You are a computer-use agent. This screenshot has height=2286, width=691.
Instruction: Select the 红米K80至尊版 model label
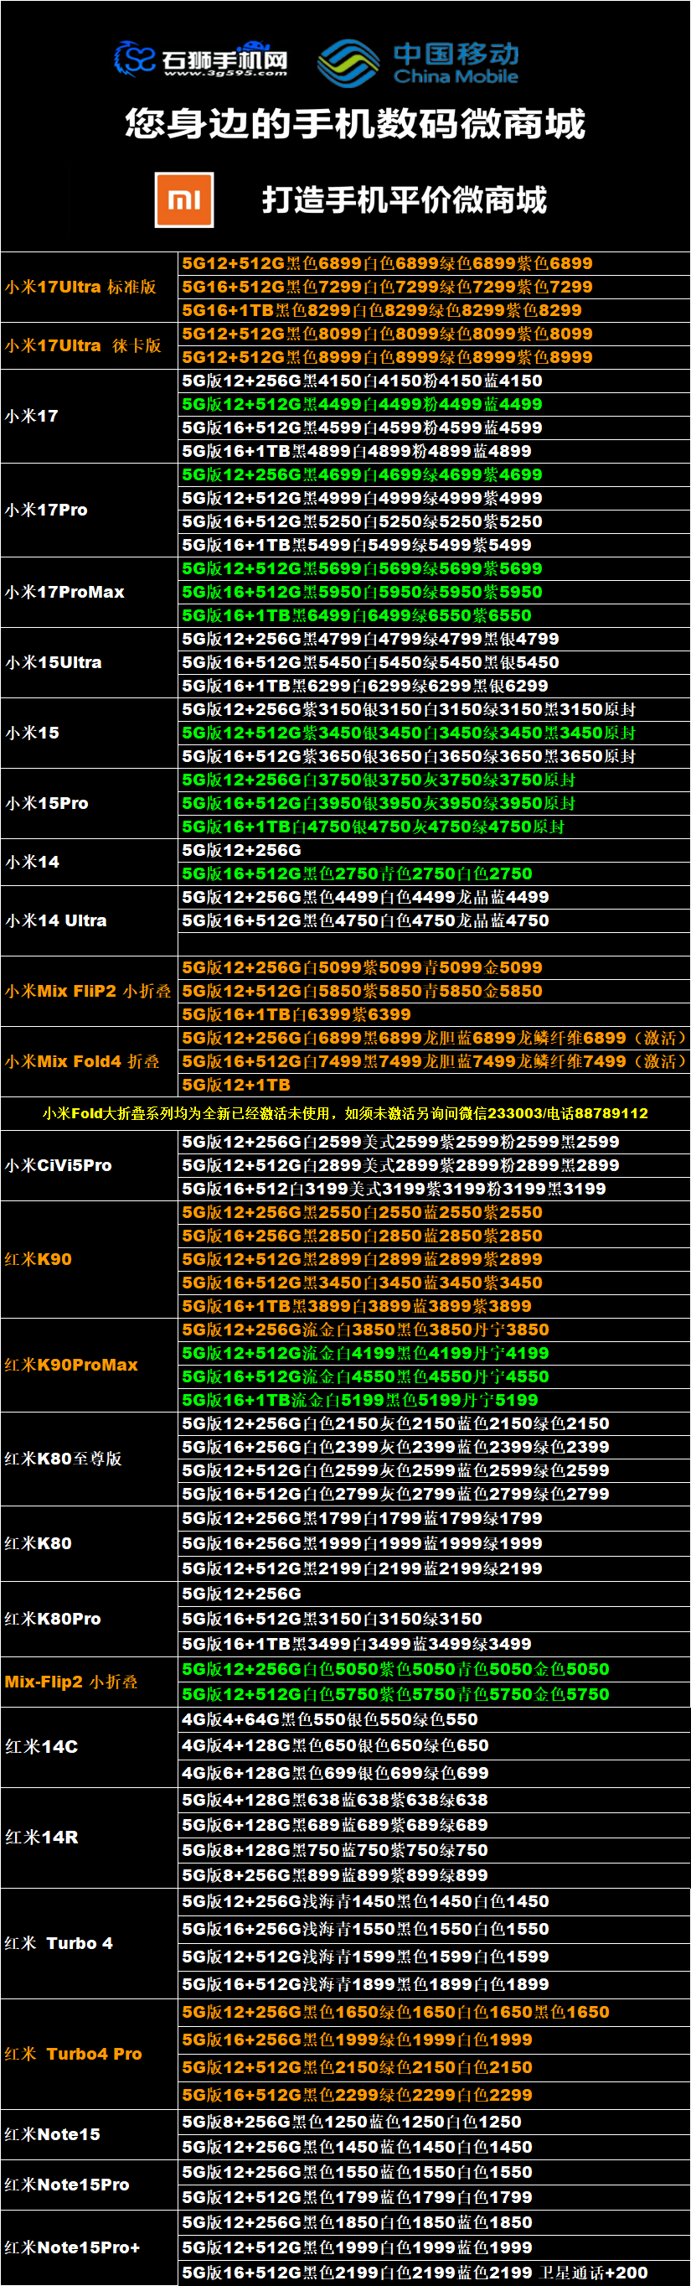click(64, 1458)
